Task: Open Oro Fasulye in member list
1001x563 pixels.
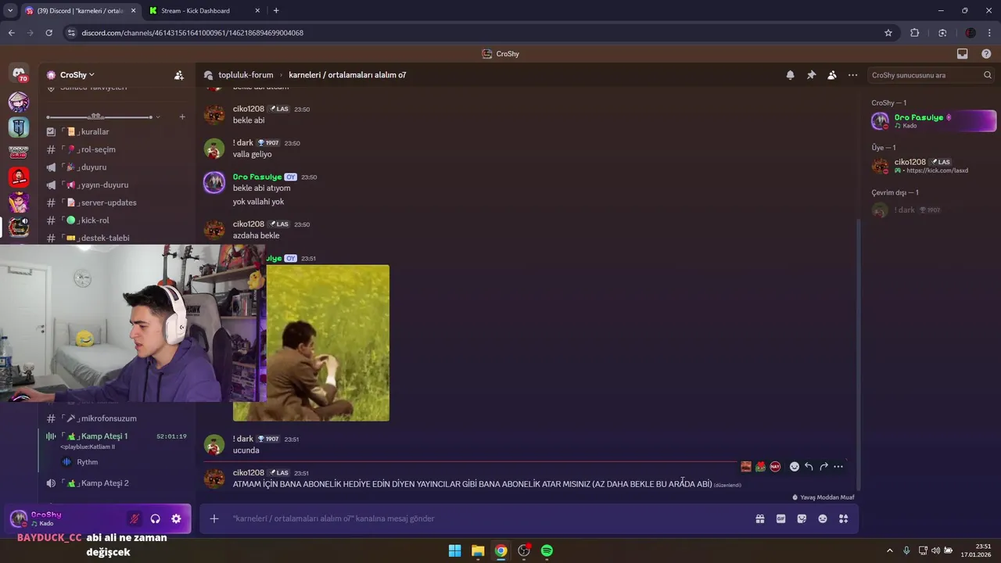Action: click(x=932, y=120)
